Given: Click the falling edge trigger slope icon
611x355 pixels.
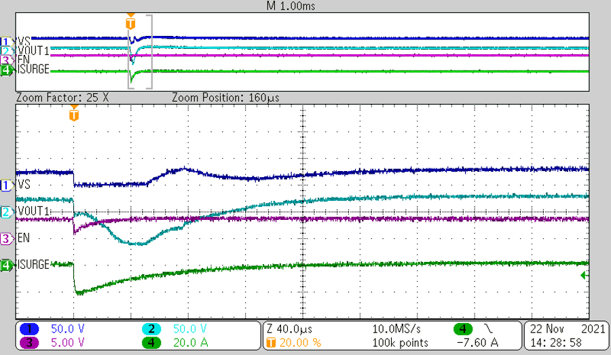Looking at the screenshot, I should [488, 329].
